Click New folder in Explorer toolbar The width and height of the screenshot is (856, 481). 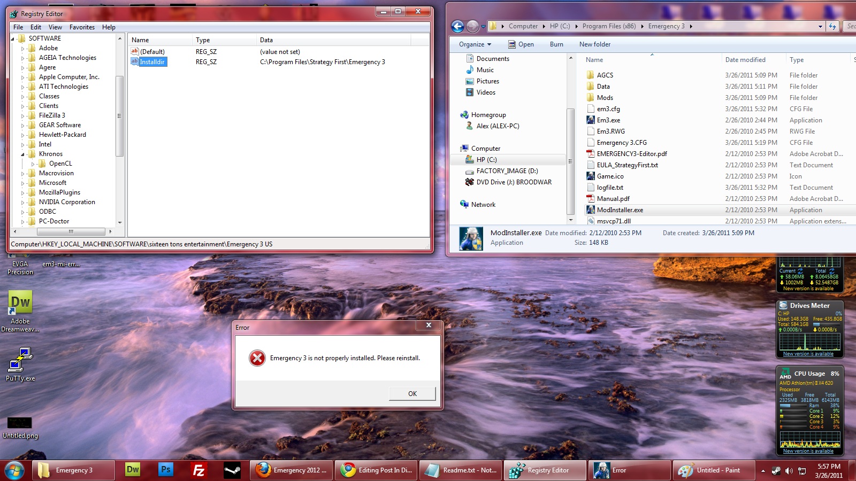pyautogui.click(x=594, y=44)
